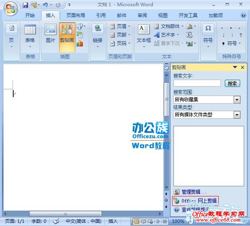Screen dimensions: 250x226
Task: Insert a 文本框 text box
Action: pyautogui.click(x=144, y=36)
